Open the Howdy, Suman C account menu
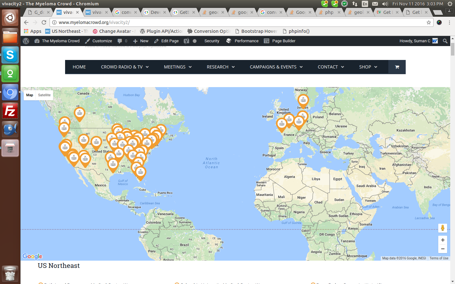 pos(419,41)
